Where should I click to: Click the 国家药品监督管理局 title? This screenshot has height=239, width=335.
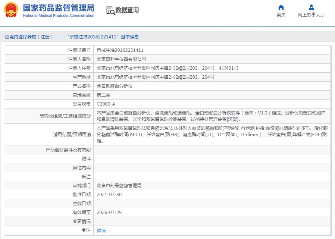point(59,8)
